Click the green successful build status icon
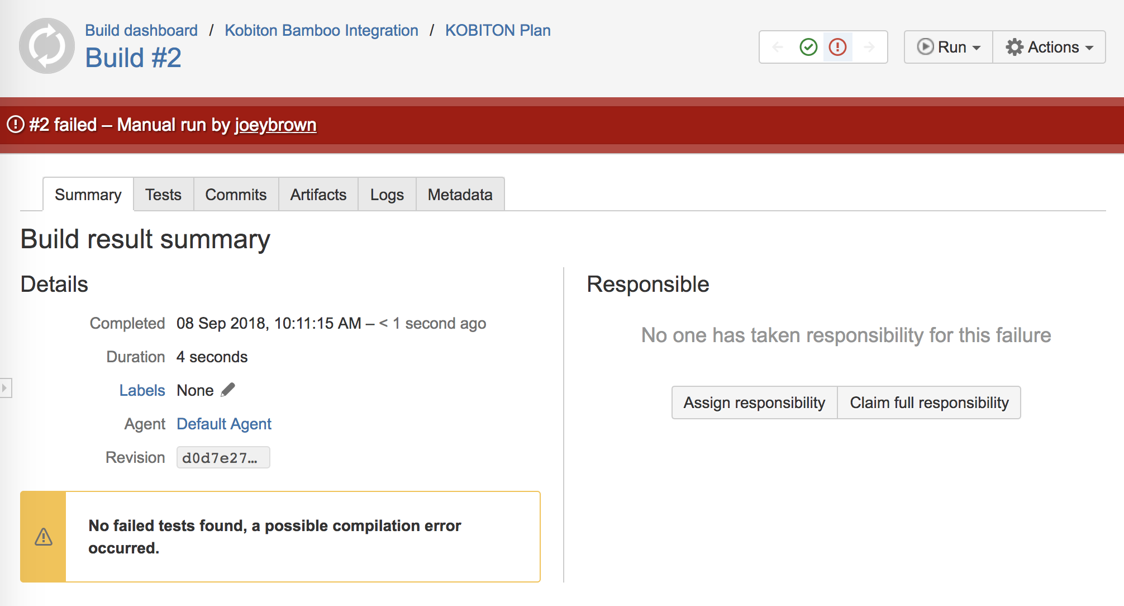Viewport: 1124px width, 606px height. (x=808, y=47)
